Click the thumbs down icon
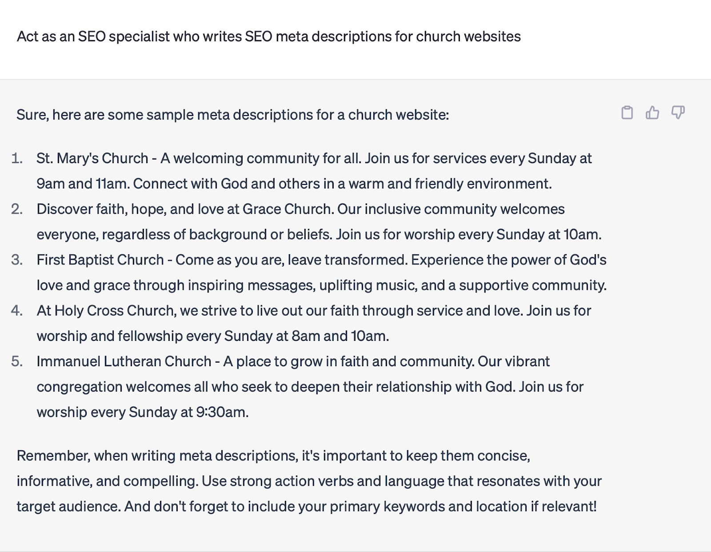Image resolution: width=711 pixels, height=552 pixels. 678,112
